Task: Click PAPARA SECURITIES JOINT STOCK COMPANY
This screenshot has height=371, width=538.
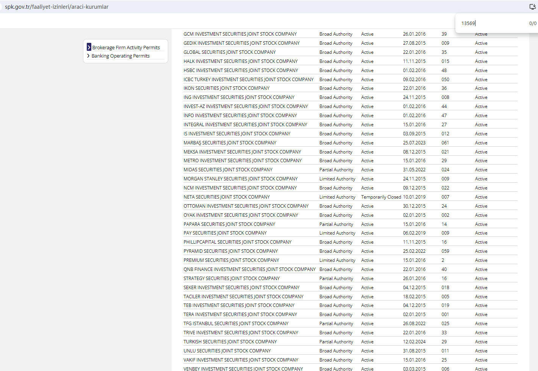Action: point(230,224)
